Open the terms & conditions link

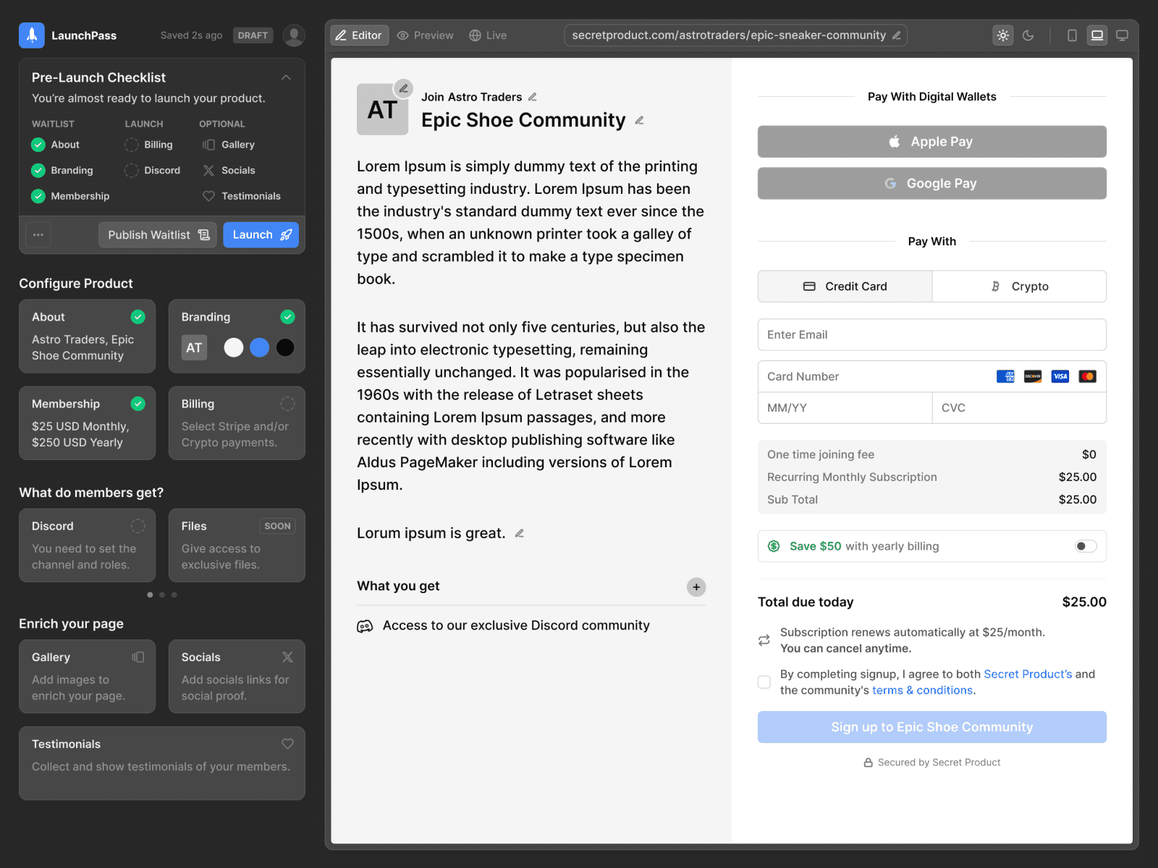point(922,690)
